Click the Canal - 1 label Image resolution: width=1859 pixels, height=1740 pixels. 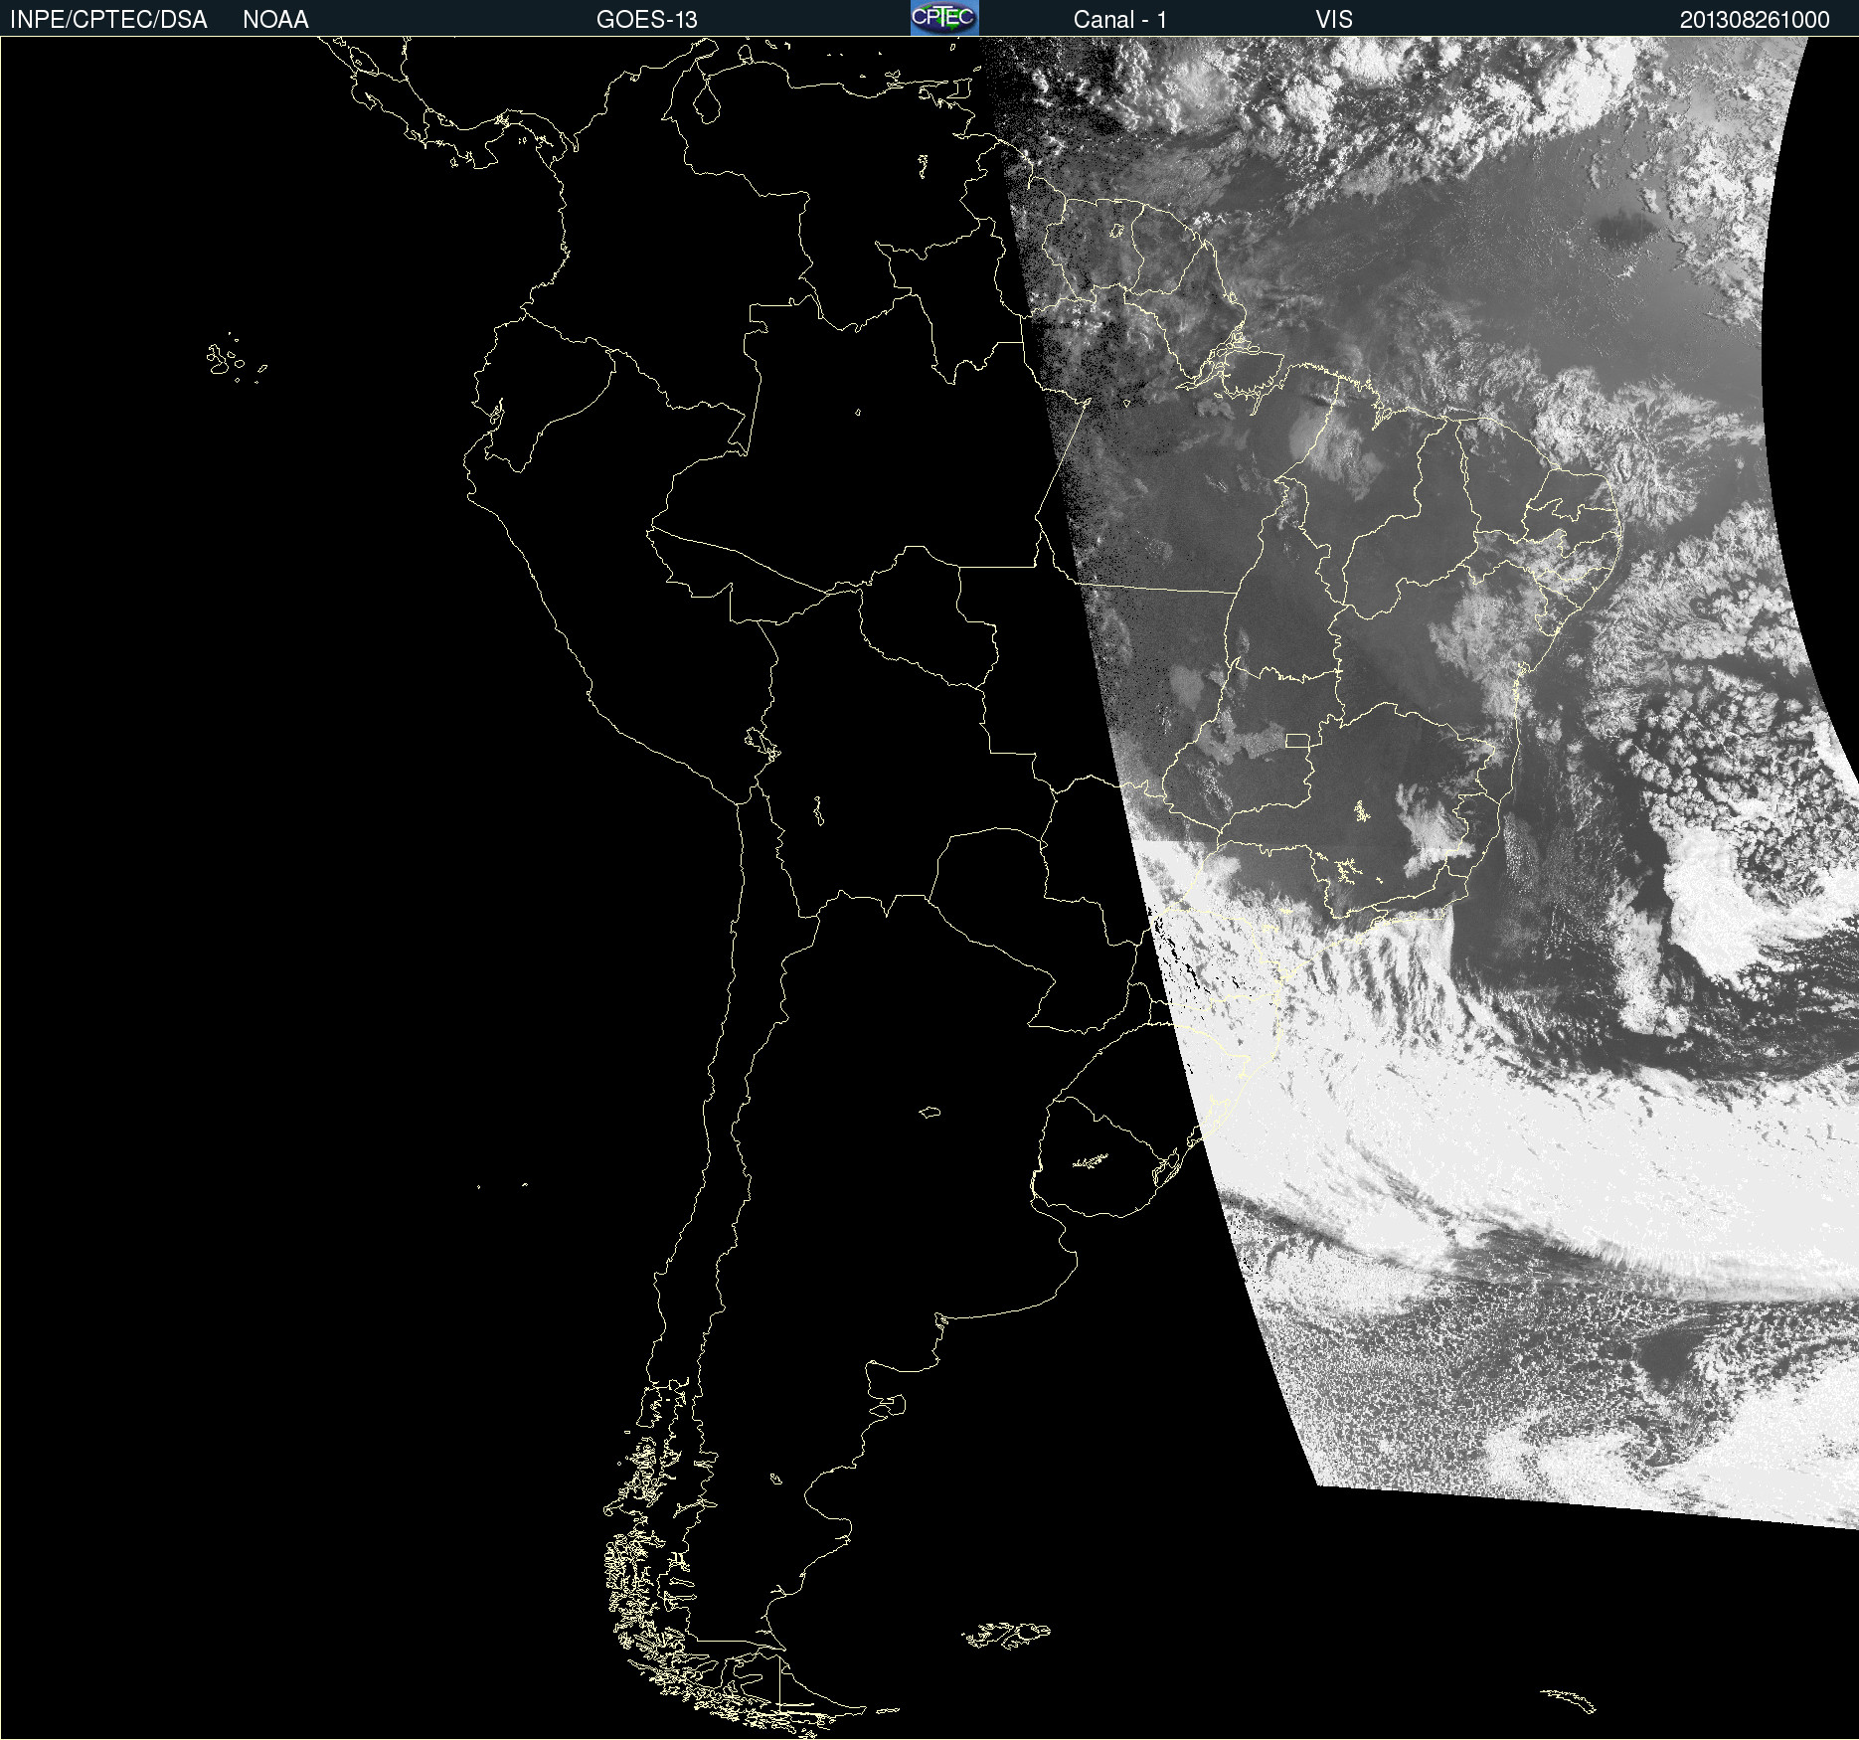click(x=1120, y=20)
